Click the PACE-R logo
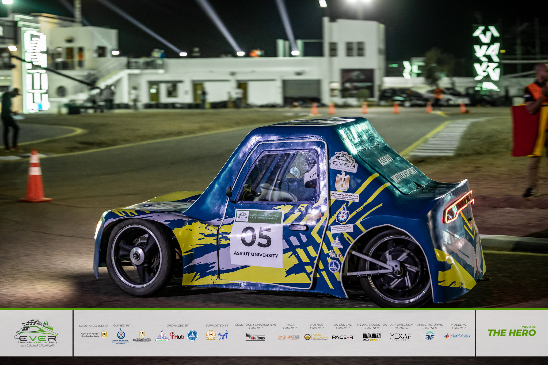The width and height of the screenshot is (548, 365). [x=342, y=337]
